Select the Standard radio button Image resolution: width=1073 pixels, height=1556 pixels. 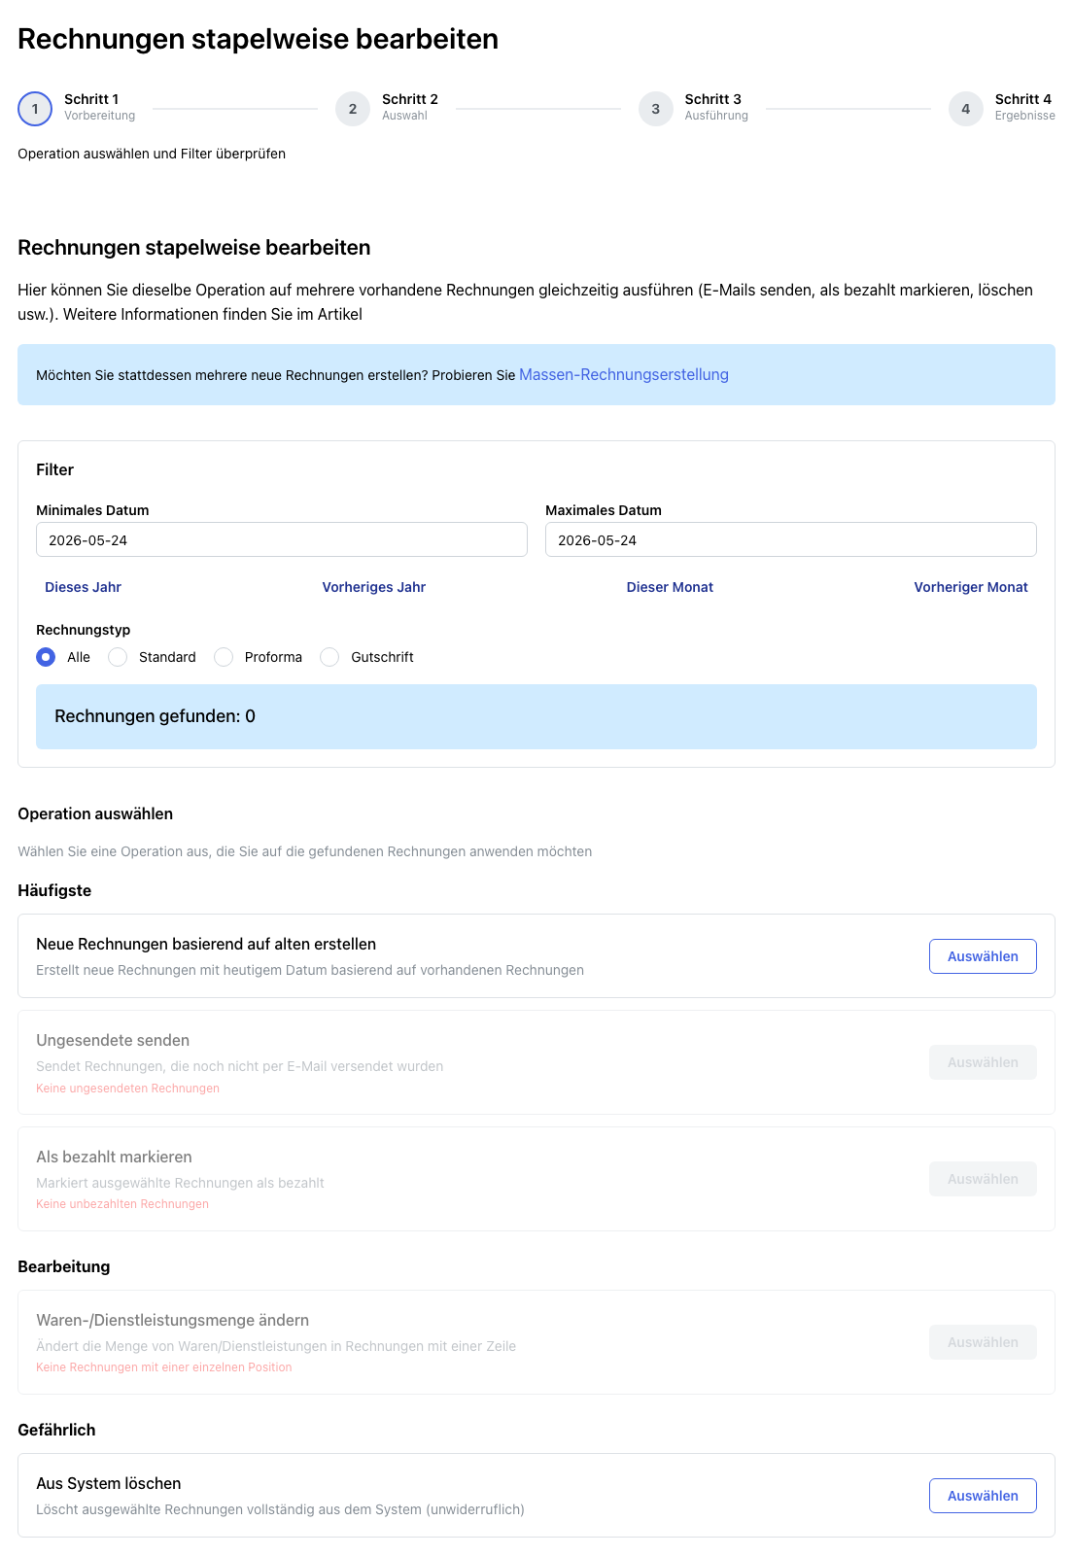(x=118, y=657)
